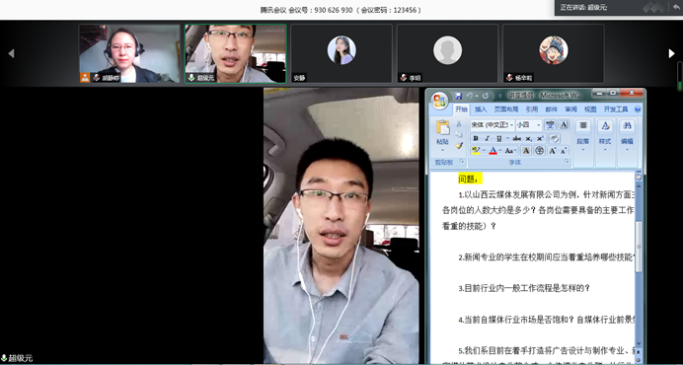
Task: Grow the font size with the large A icon
Action: (553, 151)
